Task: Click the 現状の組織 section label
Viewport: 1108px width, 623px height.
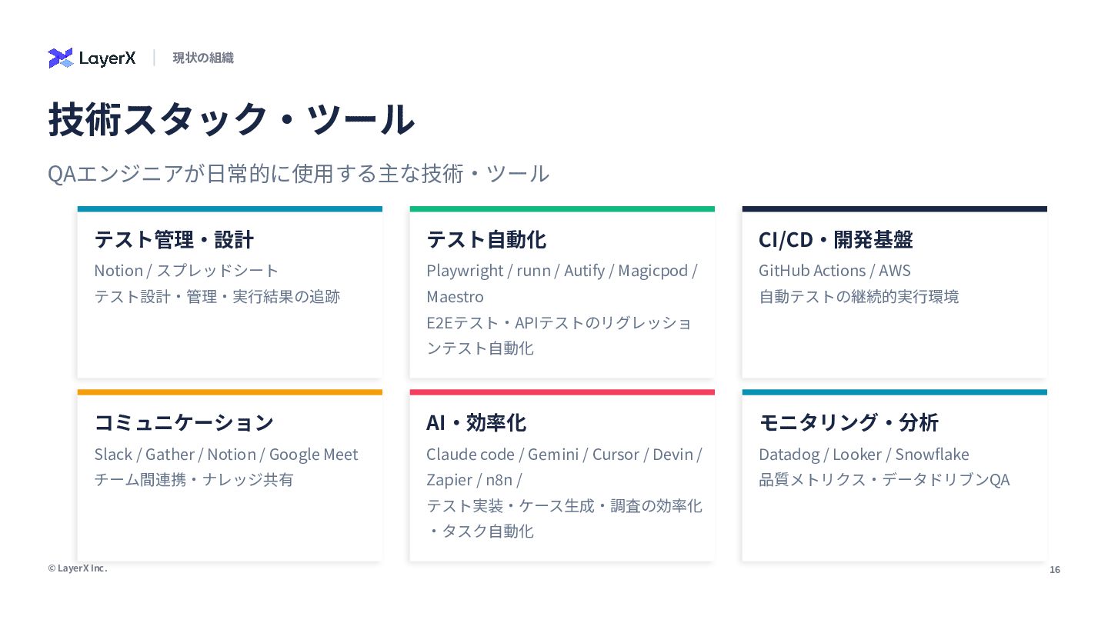Action: (203, 58)
